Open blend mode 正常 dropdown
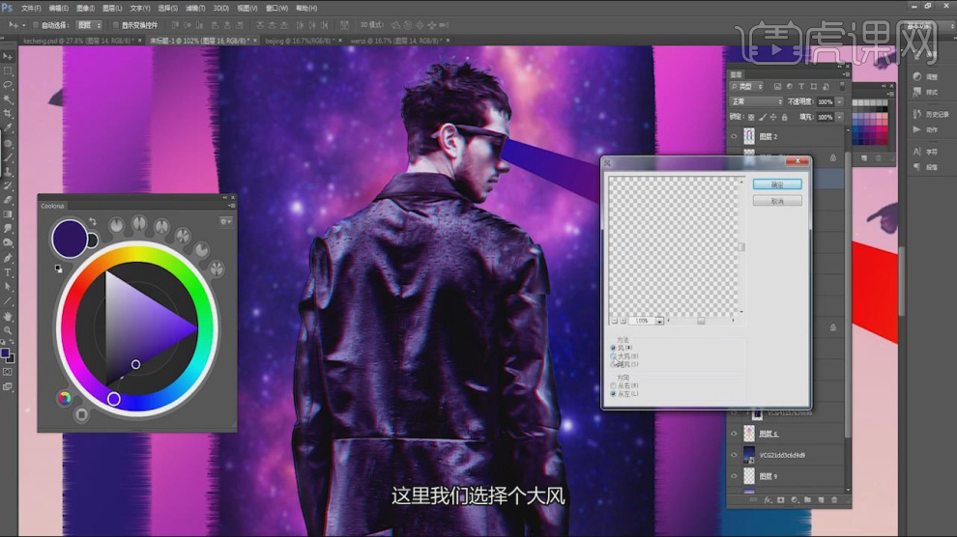Image resolution: width=957 pixels, height=537 pixels. [756, 101]
